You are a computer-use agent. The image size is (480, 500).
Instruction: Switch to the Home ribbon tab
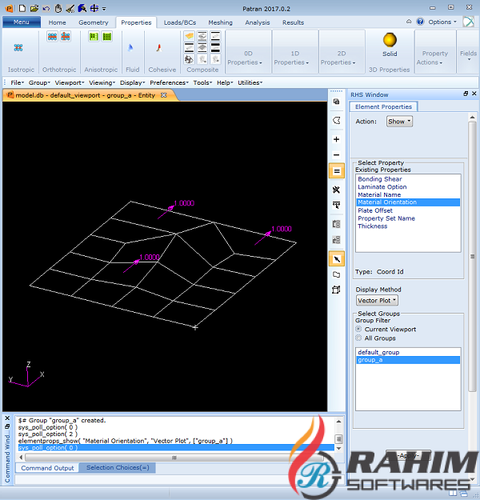coord(57,22)
